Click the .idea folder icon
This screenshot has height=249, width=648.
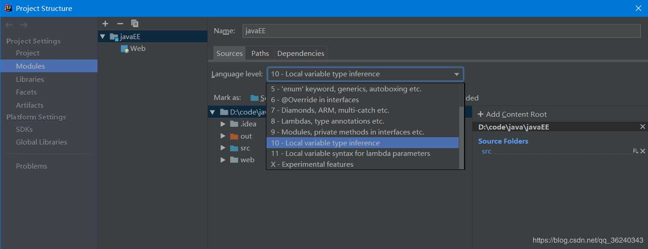[x=234, y=124]
